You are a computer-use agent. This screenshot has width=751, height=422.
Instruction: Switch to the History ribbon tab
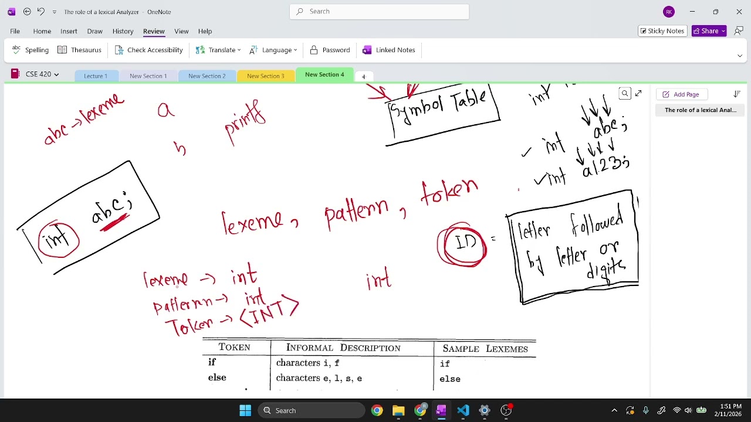(123, 31)
